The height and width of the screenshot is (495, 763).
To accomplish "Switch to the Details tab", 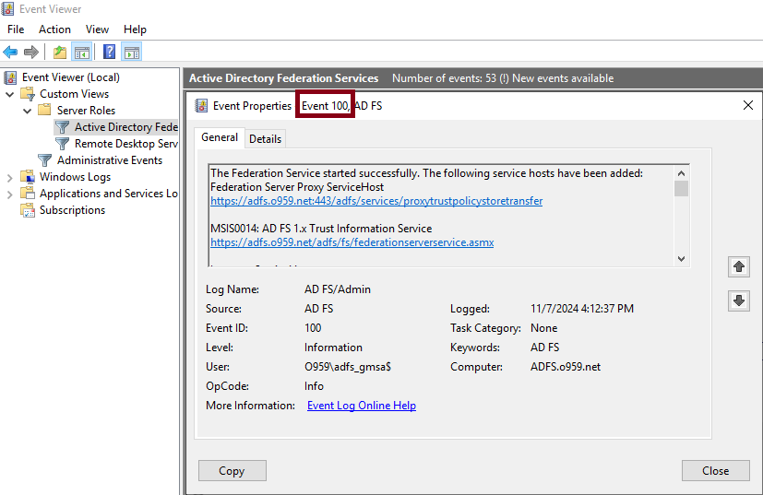I will (x=265, y=139).
